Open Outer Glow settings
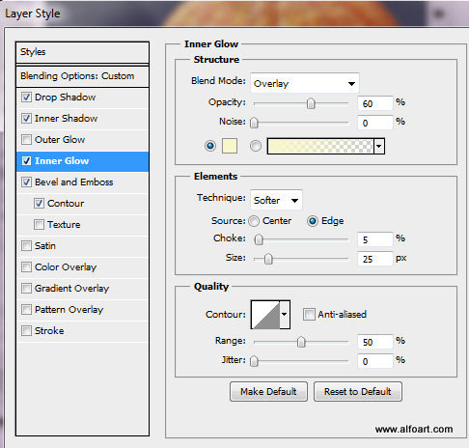The width and height of the screenshot is (469, 448). pos(82,140)
